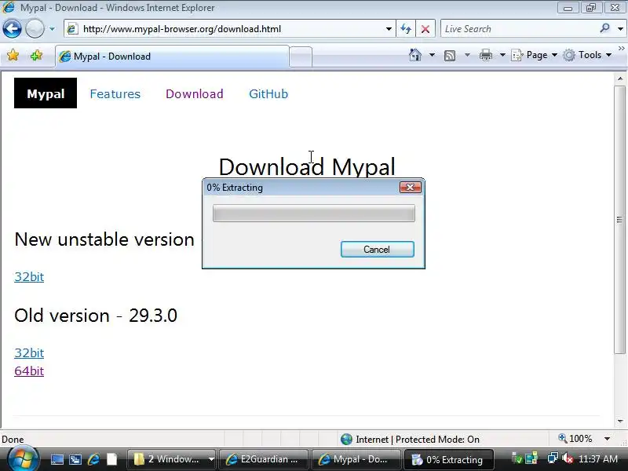Open the Download navigation link

click(x=194, y=93)
